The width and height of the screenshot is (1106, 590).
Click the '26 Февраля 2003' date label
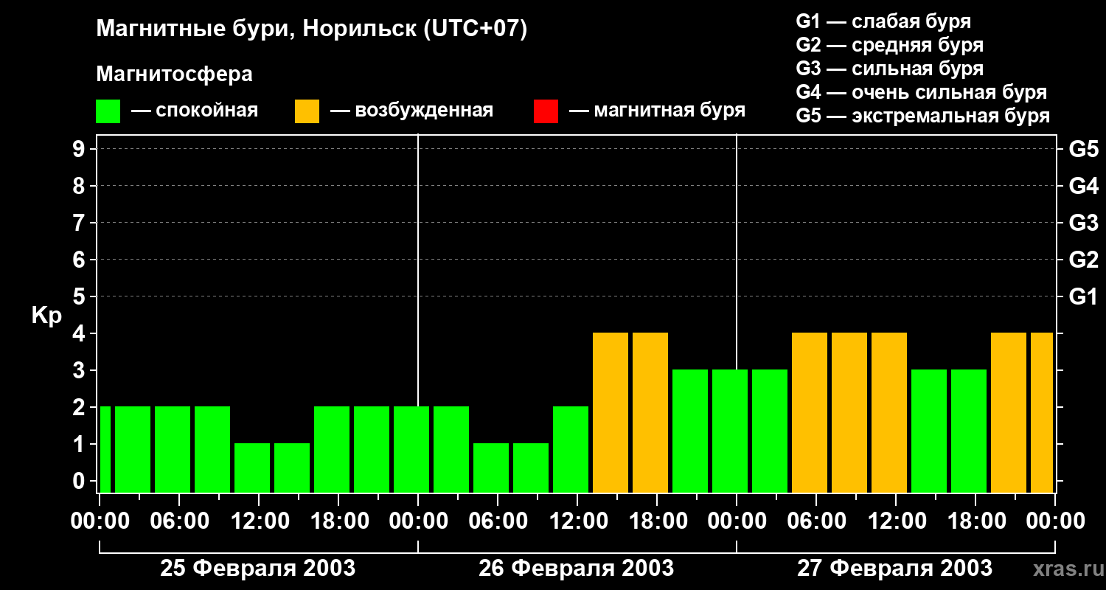click(577, 569)
